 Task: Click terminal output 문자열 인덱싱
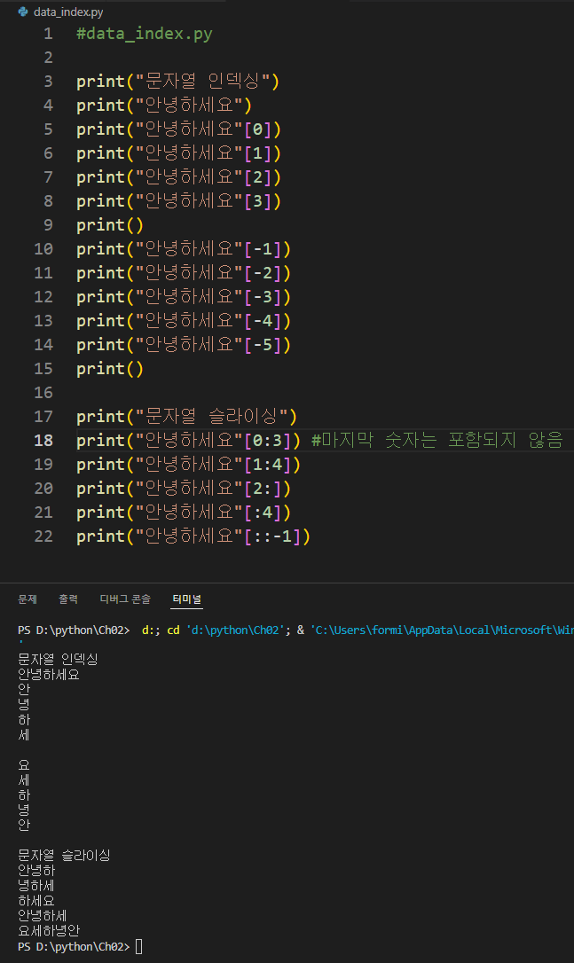tap(58, 659)
